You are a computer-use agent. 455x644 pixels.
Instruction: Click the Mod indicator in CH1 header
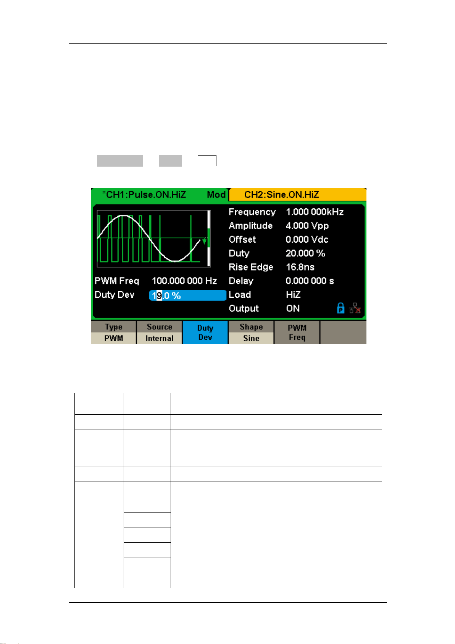tap(216, 195)
